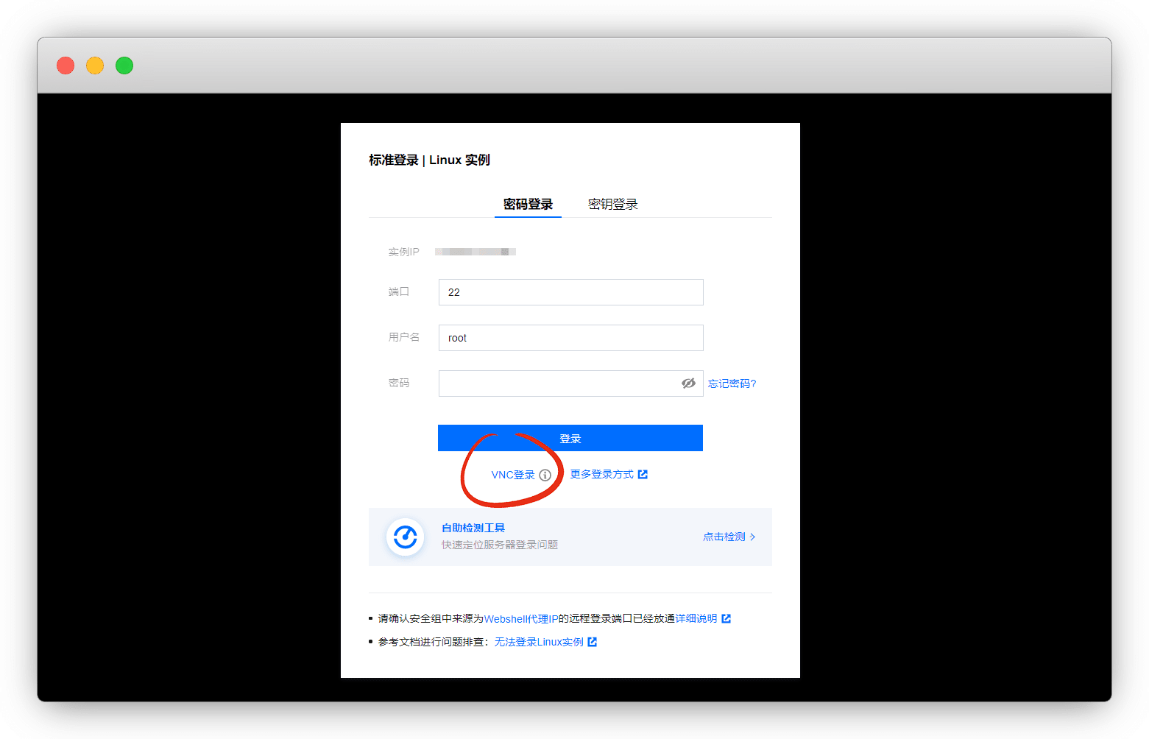Viewport: 1149px width, 739px height.
Task: Expand the 点击检测 chevron arrow
Action: coord(752,537)
